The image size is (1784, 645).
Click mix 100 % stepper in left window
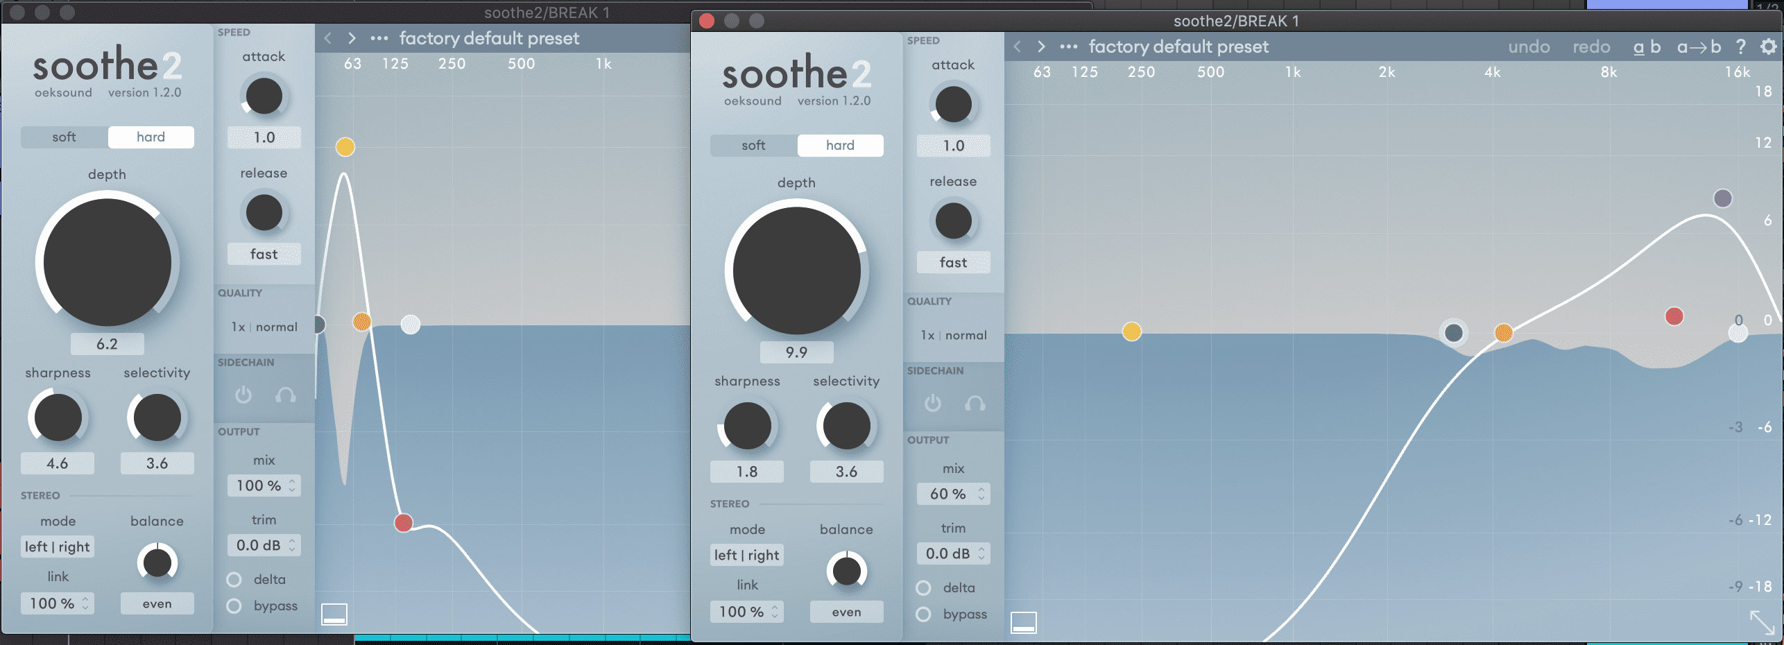292,485
